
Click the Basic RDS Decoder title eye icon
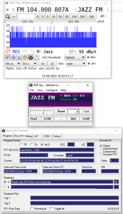tap(4, 131)
